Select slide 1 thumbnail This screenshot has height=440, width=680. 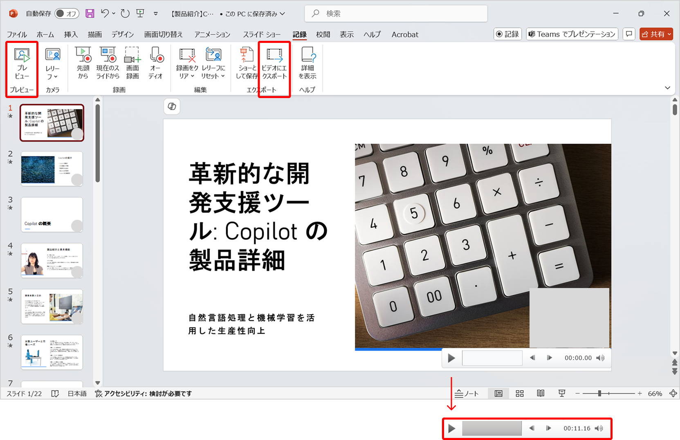52,123
